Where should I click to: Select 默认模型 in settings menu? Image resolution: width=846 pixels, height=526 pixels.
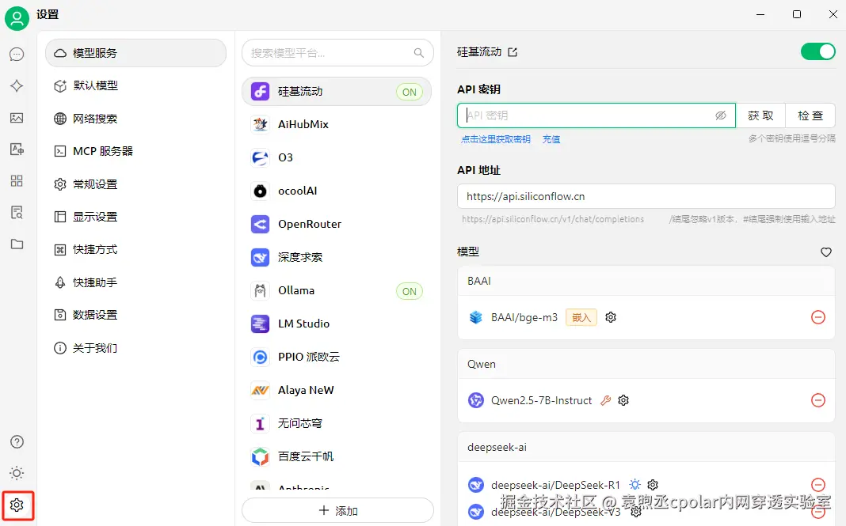(x=135, y=85)
